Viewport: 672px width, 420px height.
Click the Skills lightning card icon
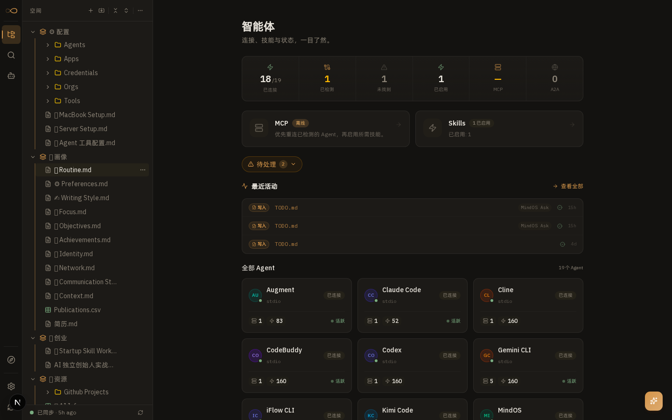(433, 128)
